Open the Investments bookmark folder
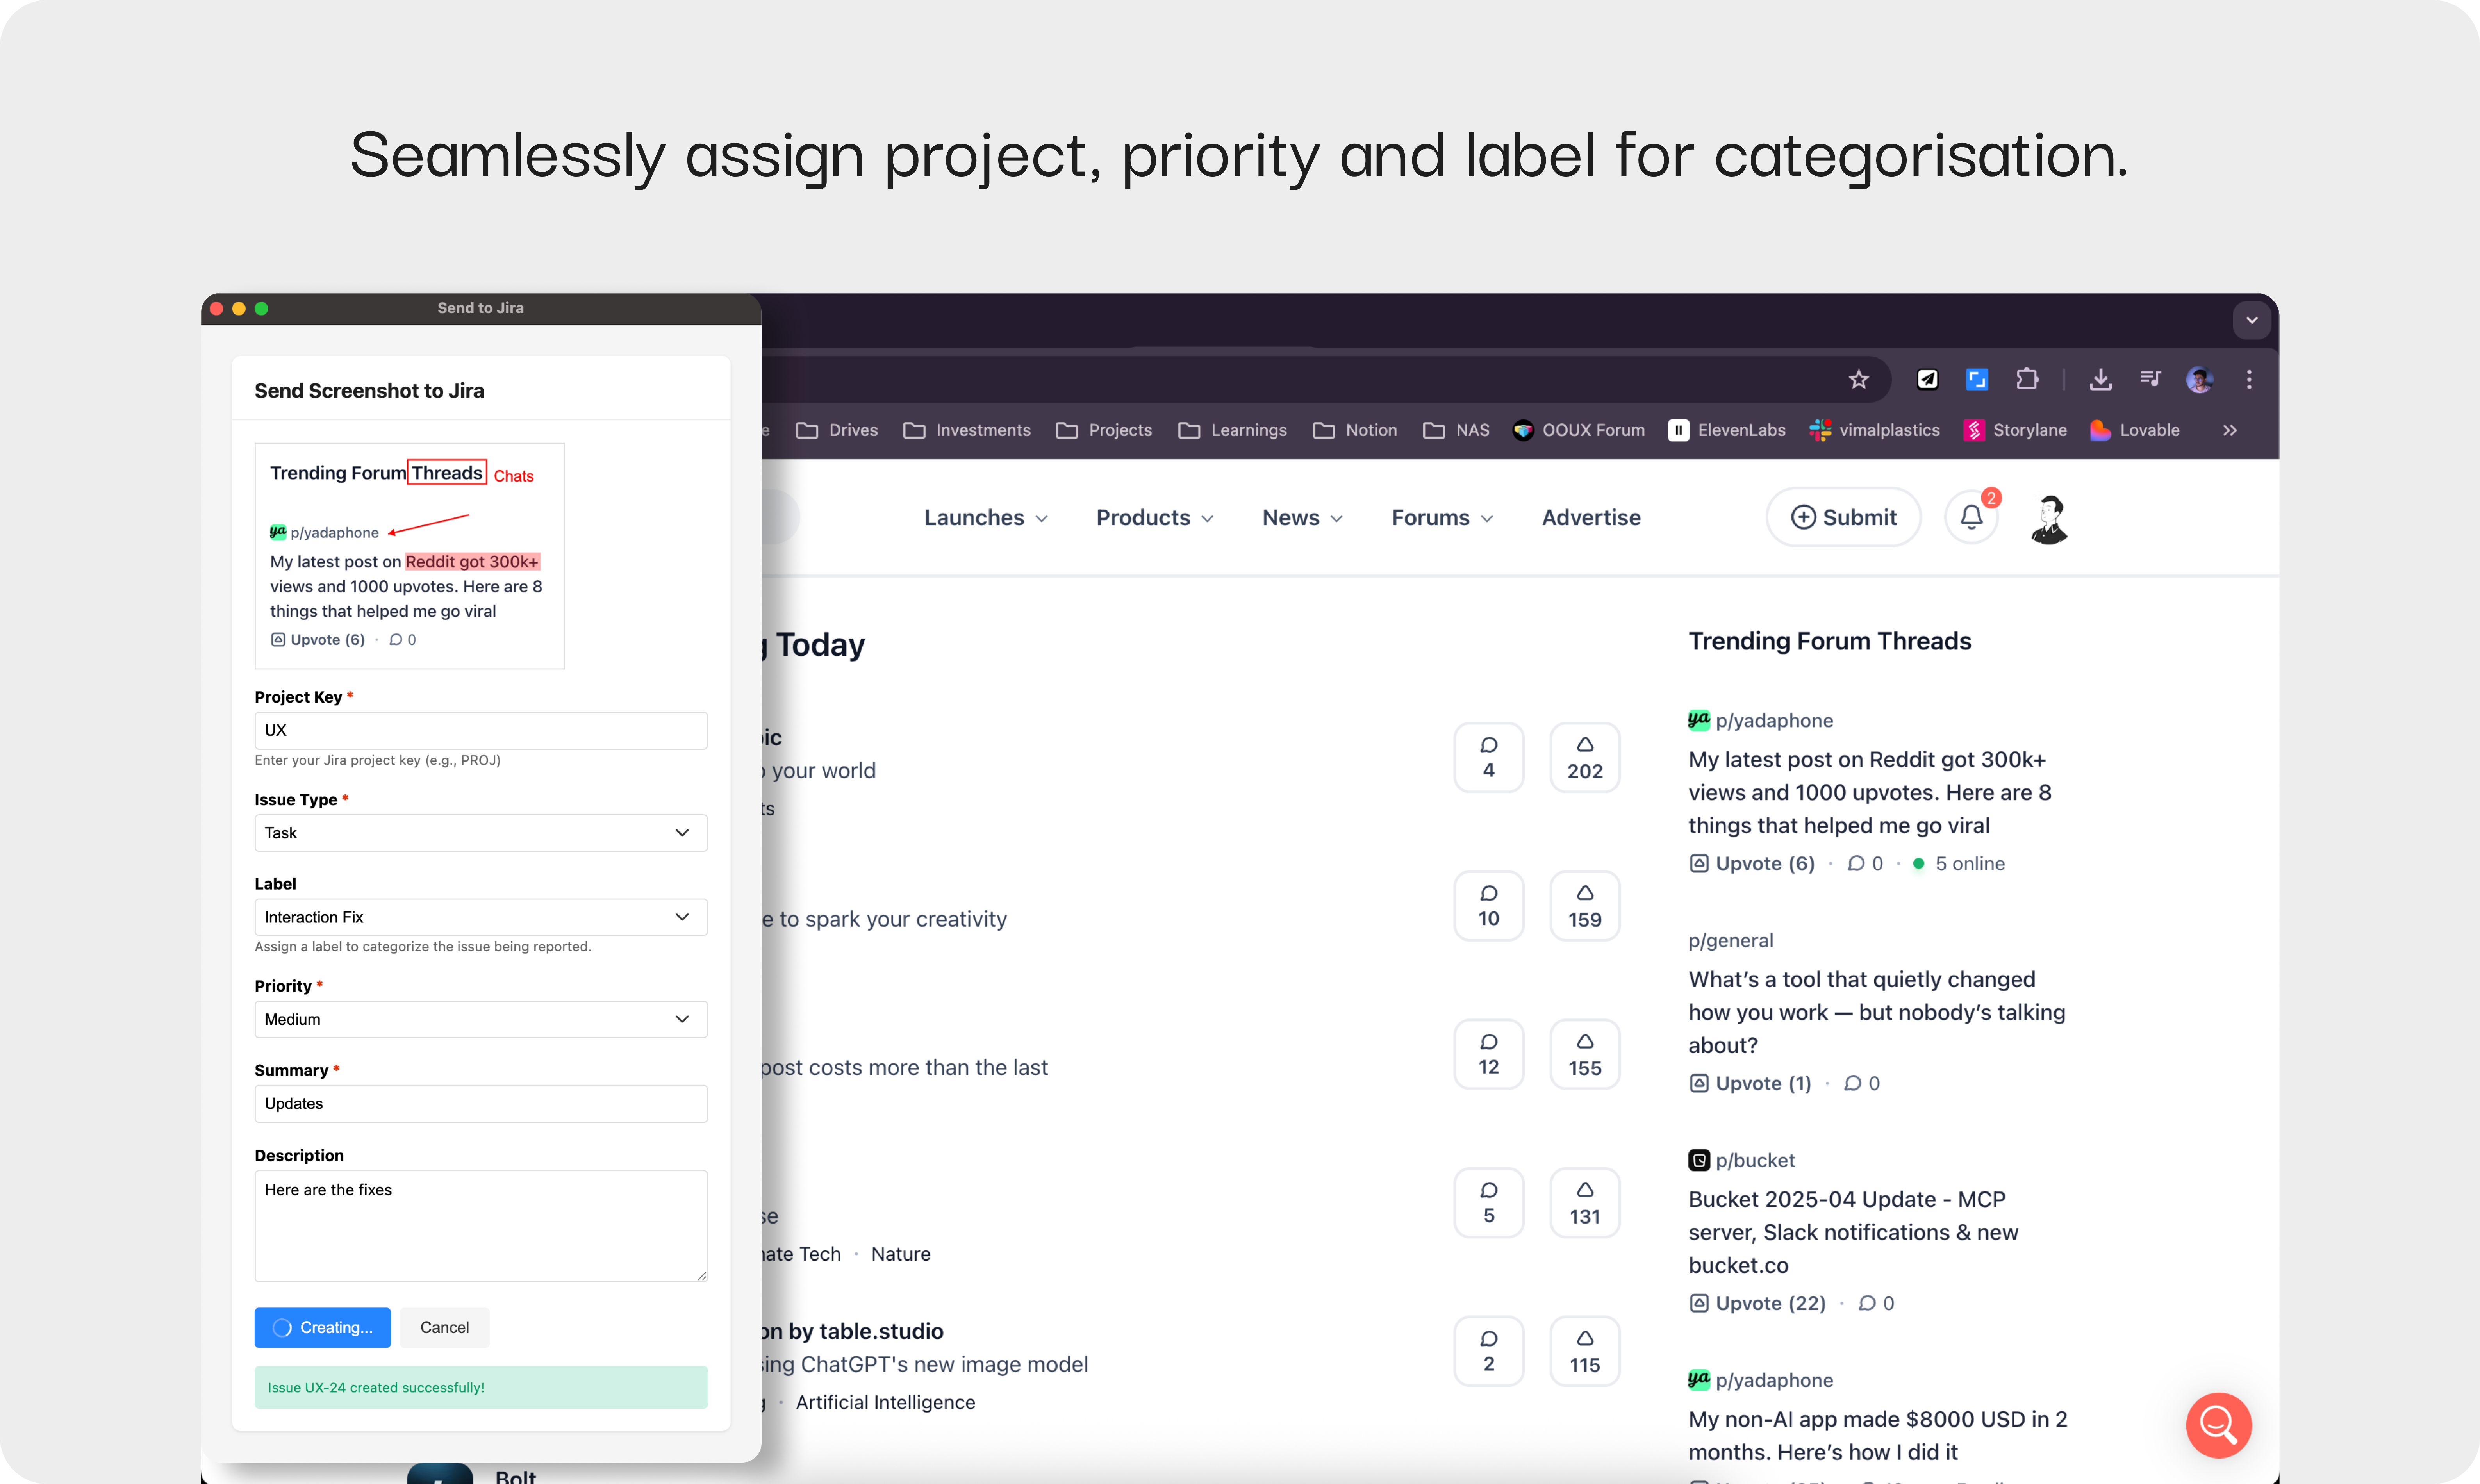Image resolution: width=2480 pixels, height=1484 pixels. click(967, 430)
